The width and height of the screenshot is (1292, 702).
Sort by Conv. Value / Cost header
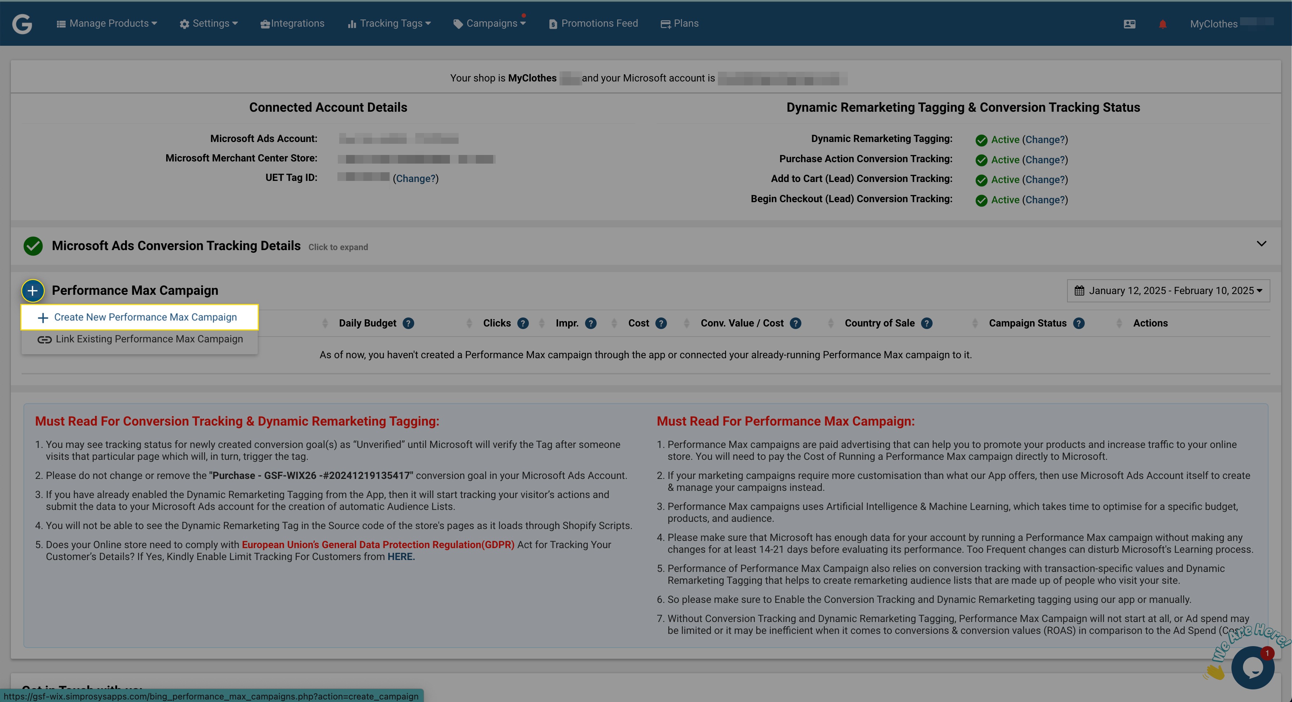pyautogui.click(x=742, y=323)
